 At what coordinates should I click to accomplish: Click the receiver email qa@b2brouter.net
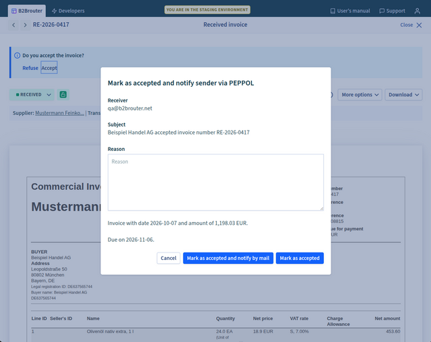(x=130, y=108)
